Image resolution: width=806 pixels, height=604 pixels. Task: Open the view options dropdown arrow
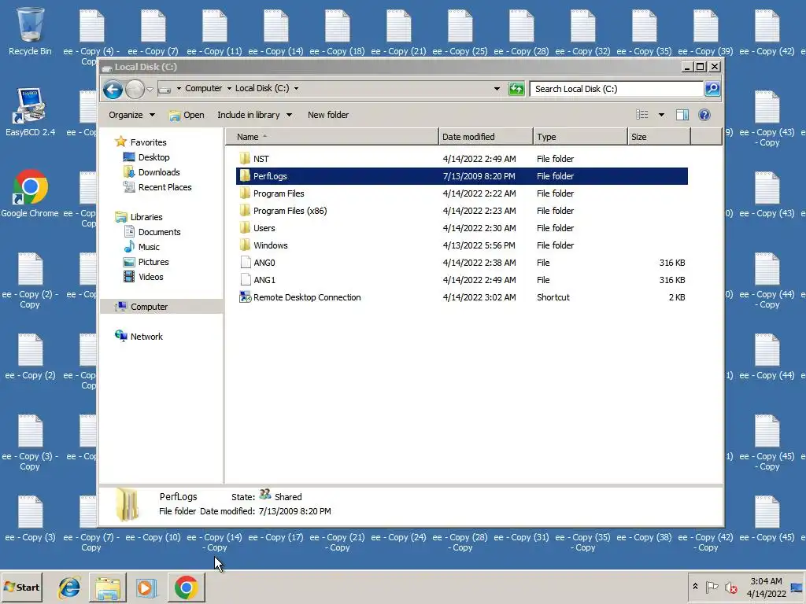[x=661, y=115]
